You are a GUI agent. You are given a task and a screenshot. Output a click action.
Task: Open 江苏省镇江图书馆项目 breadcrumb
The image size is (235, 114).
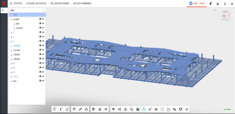coord(36,3)
